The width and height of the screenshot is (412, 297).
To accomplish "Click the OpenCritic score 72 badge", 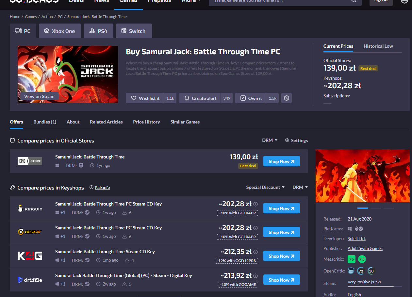I will point(361,271).
